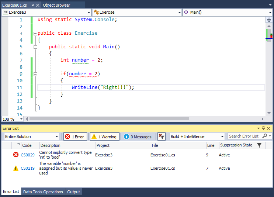This screenshot has width=274, height=197.
Task: Open the Main() member dropdown
Action: 270,13
